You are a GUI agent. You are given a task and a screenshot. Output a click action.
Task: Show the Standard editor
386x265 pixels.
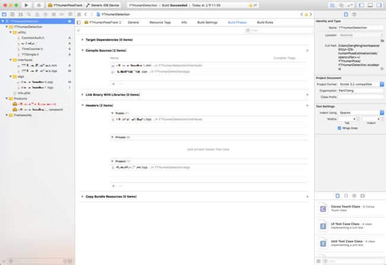click(333, 5)
